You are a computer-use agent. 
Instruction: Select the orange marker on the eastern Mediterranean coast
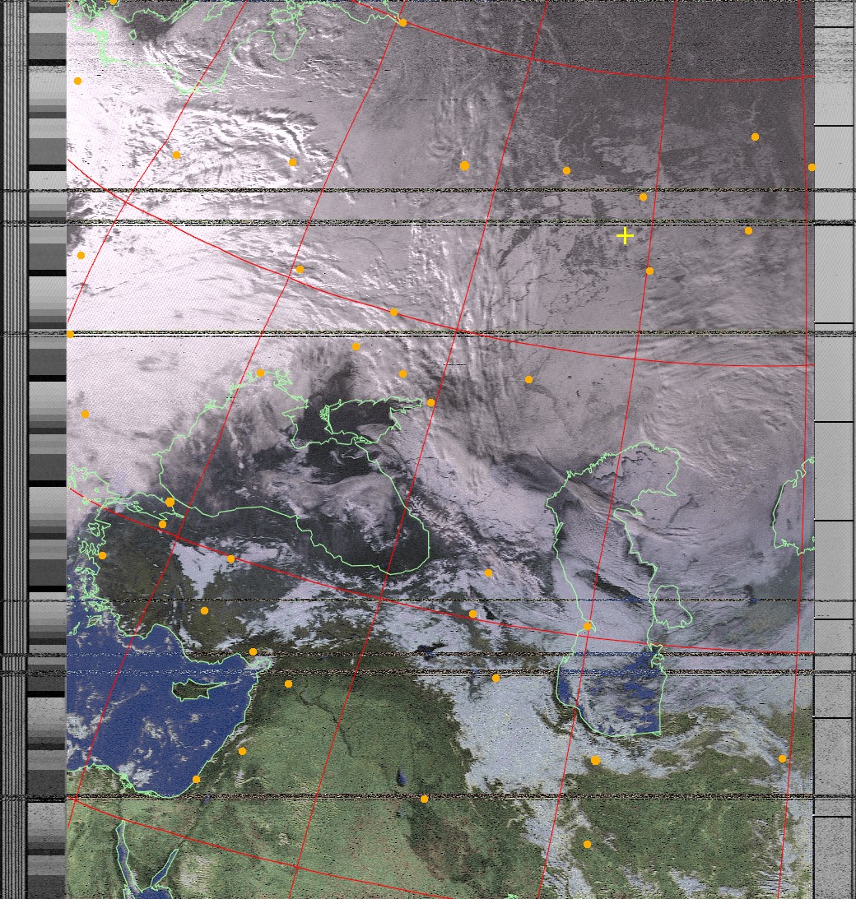pos(196,779)
